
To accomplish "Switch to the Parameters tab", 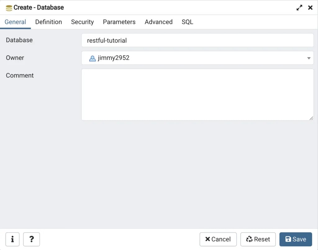I will 119,22.
